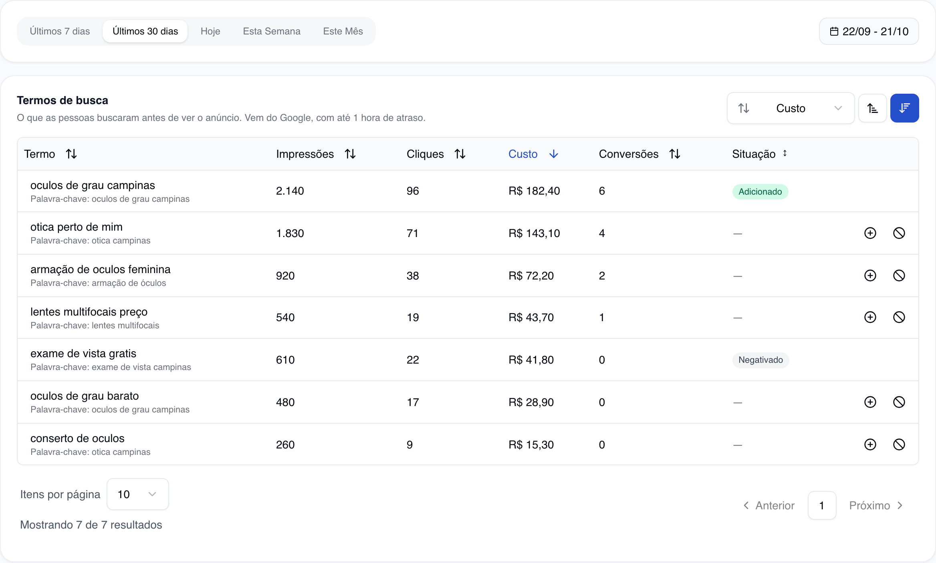Sort table by Termo column
The image size is (936, 563).
tap(50, 154)
